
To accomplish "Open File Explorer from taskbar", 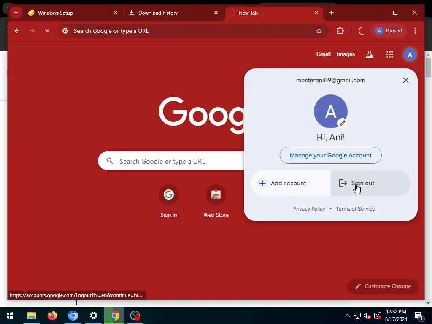I will click(31, 316).
